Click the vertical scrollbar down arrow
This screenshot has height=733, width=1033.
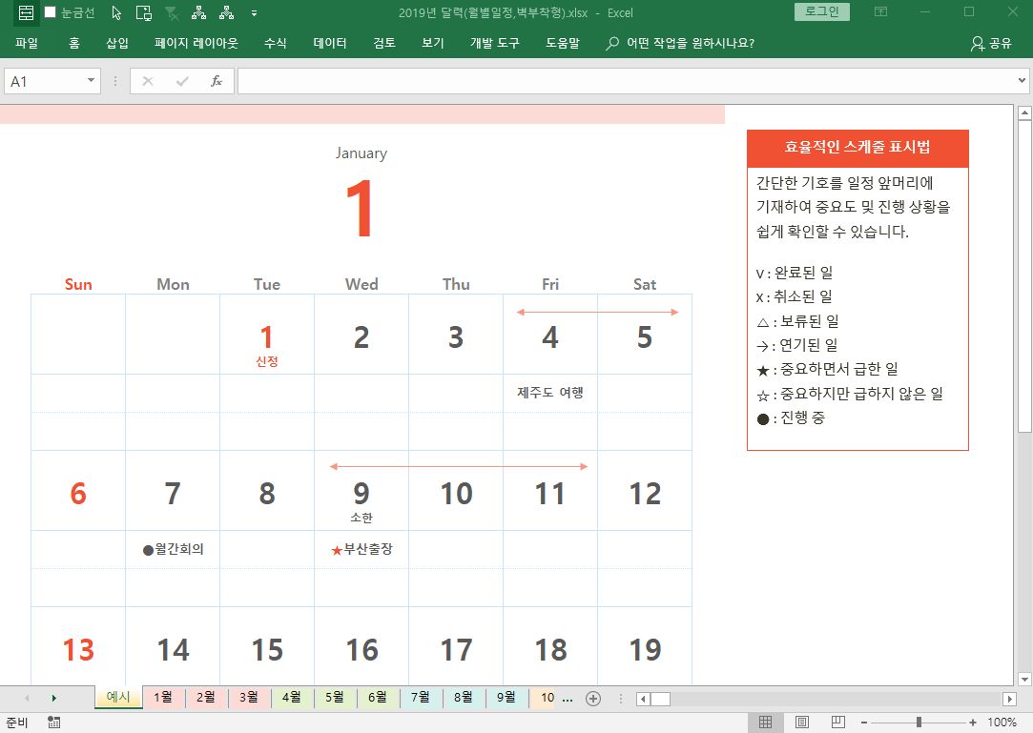[x=1024, y=679]
